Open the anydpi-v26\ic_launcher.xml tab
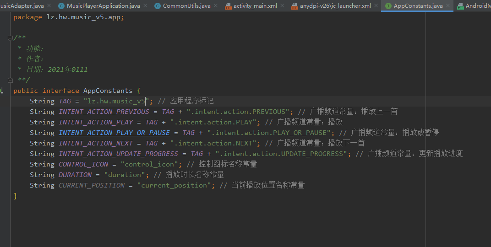 [335, 5]
